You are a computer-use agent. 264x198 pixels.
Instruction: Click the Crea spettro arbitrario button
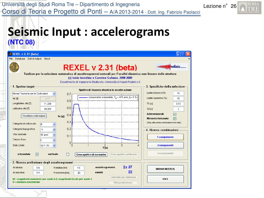[x=124, y=154]
